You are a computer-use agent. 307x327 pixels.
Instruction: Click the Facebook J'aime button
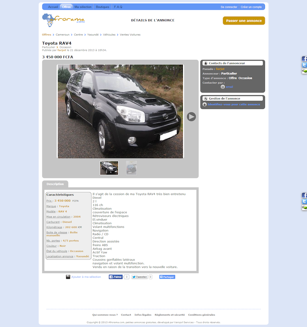[x=115, y=277]
